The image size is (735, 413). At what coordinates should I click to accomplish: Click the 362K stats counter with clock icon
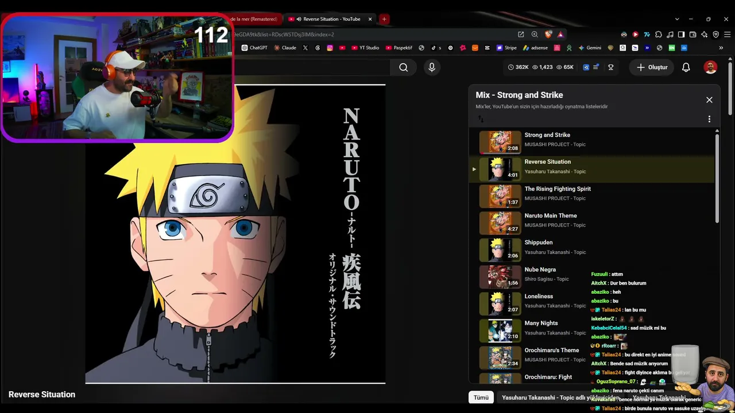click(x=518, y=67)
